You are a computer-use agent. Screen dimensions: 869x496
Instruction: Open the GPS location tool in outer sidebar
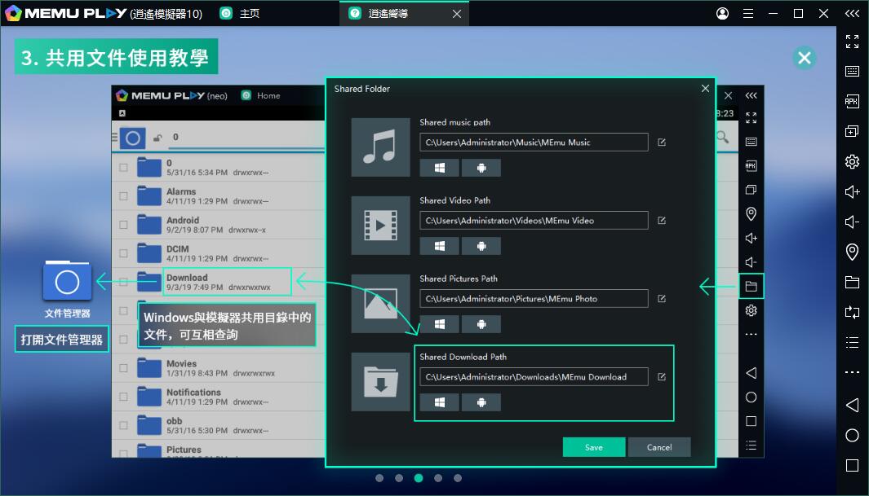(852, 252)
